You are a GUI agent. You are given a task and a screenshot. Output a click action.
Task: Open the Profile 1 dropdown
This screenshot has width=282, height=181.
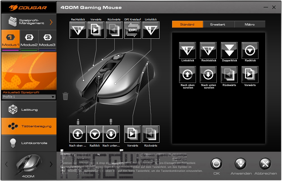29,97
